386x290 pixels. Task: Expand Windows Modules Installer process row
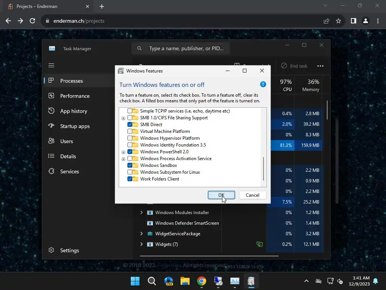pos(141,212)
